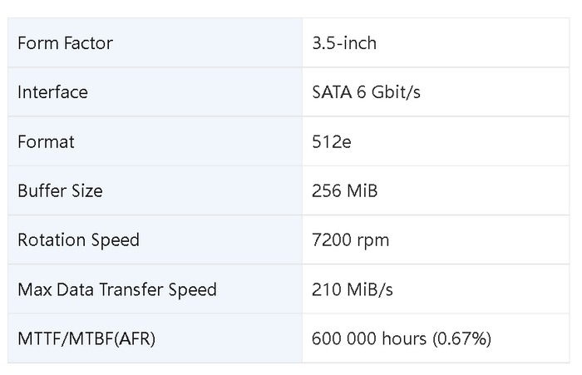
Task: Select the 7200 rpm value
Action: pos(350,240)
